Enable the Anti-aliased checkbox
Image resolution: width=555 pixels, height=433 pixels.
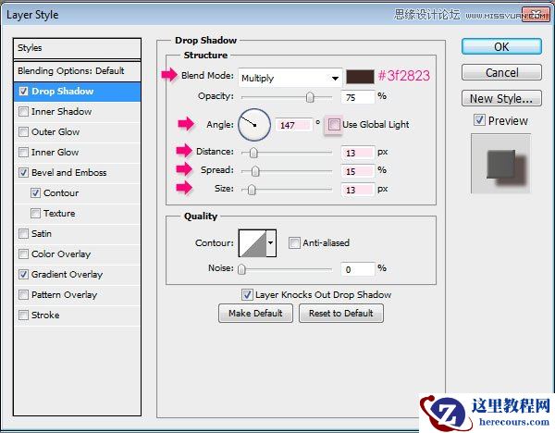(x=294, y=243)
